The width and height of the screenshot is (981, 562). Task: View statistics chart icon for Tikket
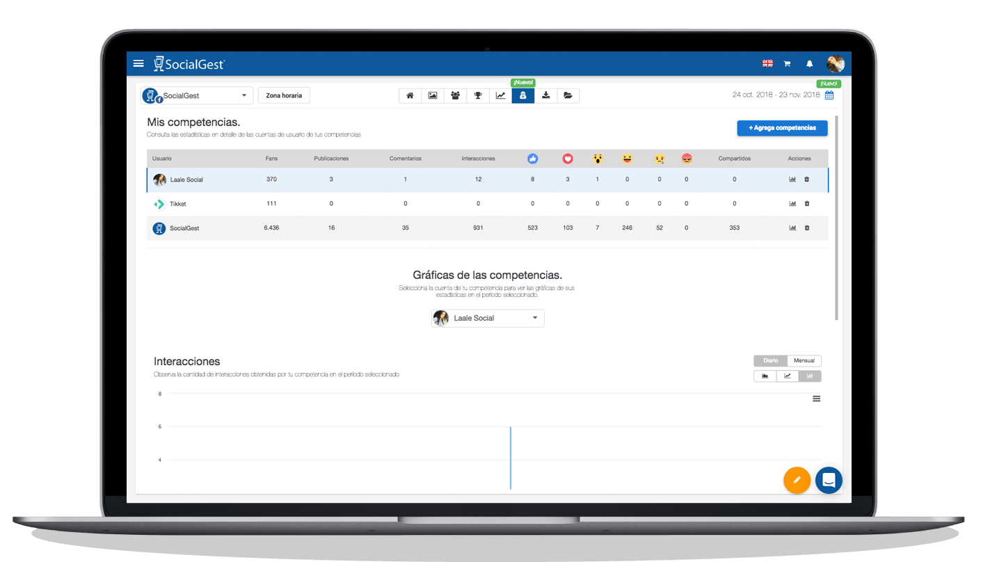(792, 204)
